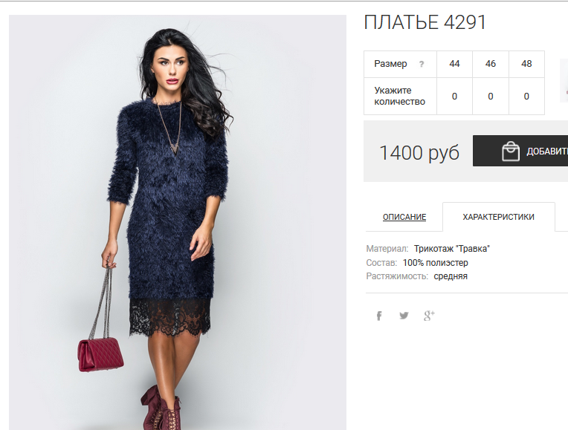The width and height of the screenshot is (568, 430).
Task: Click the Facebook share icon
Action: [379, 316]
